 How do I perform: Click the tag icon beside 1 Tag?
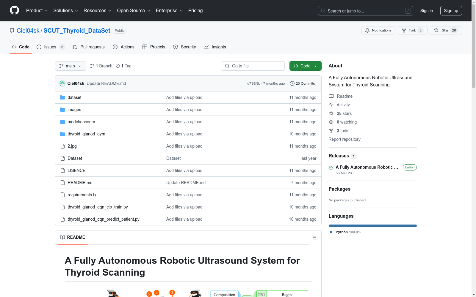[118, 66]
